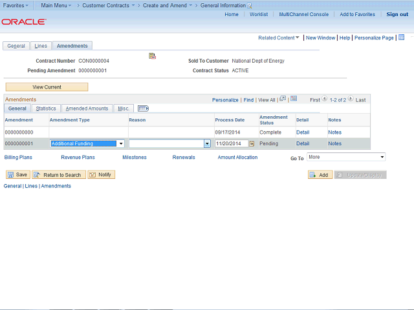This screenshot has height=310, width=414.
Task: Click the page layout icon beside Personalize Page
Action: click(401, 37)
